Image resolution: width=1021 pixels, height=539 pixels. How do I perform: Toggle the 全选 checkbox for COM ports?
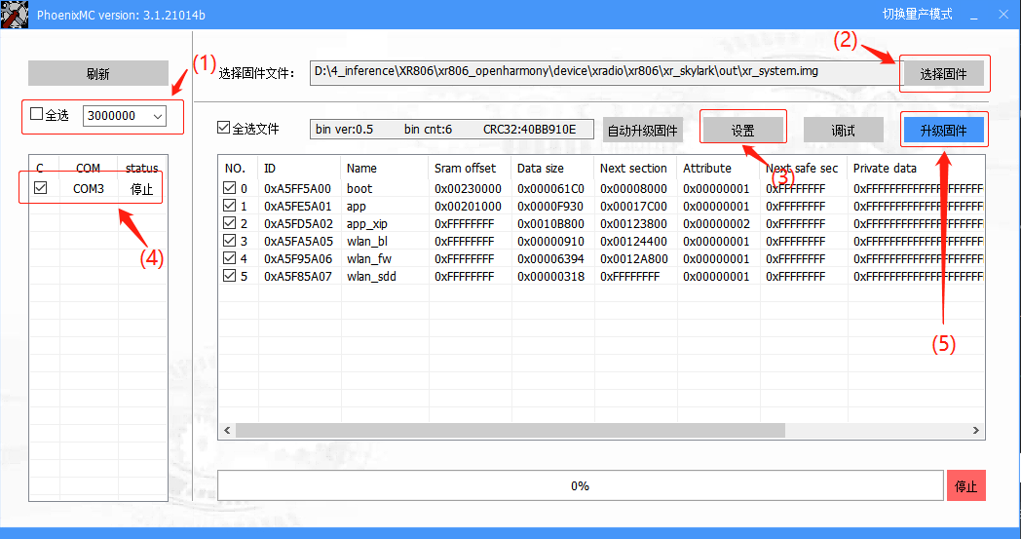click(x=36, y=114)
